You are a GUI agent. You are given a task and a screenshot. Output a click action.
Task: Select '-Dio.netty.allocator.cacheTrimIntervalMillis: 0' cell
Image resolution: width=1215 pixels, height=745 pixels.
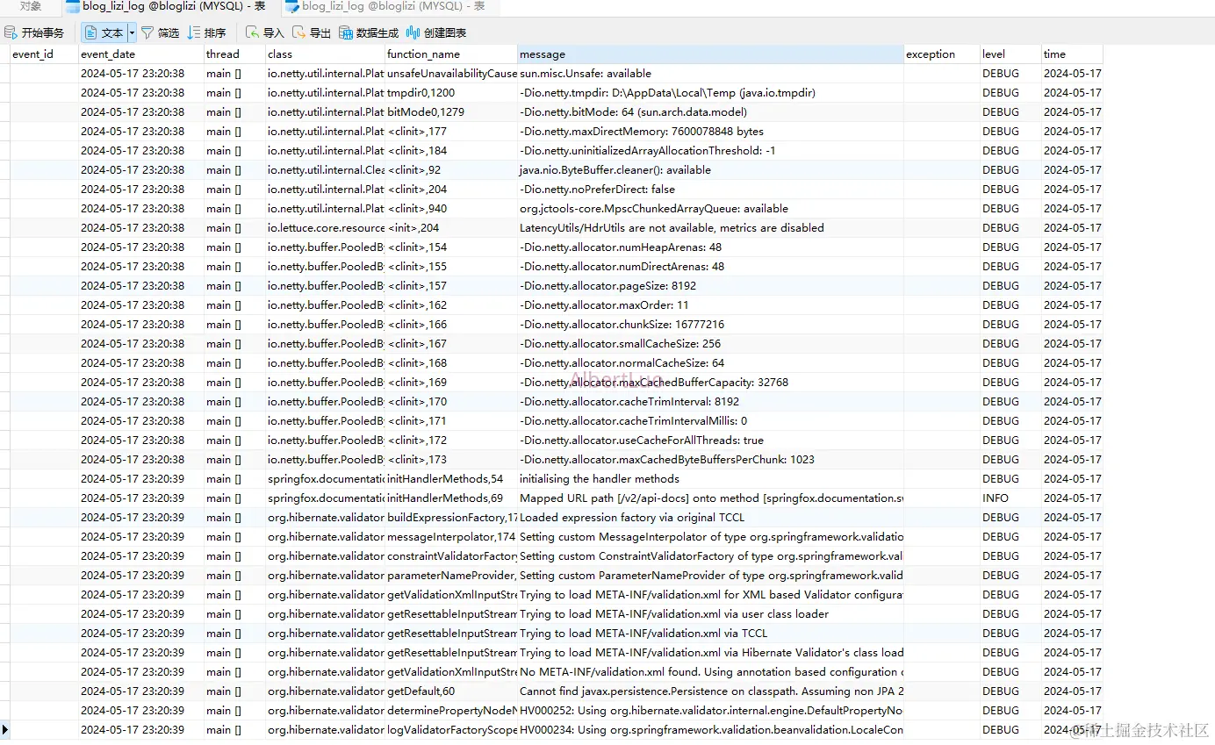pyautogui.click(x=710, y=421)
